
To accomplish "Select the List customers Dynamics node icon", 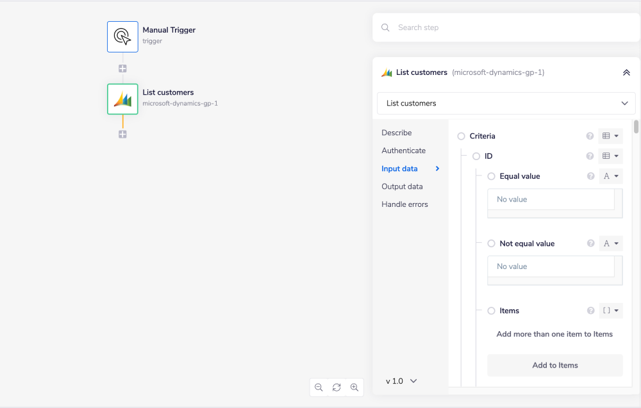I will point(122,99).
